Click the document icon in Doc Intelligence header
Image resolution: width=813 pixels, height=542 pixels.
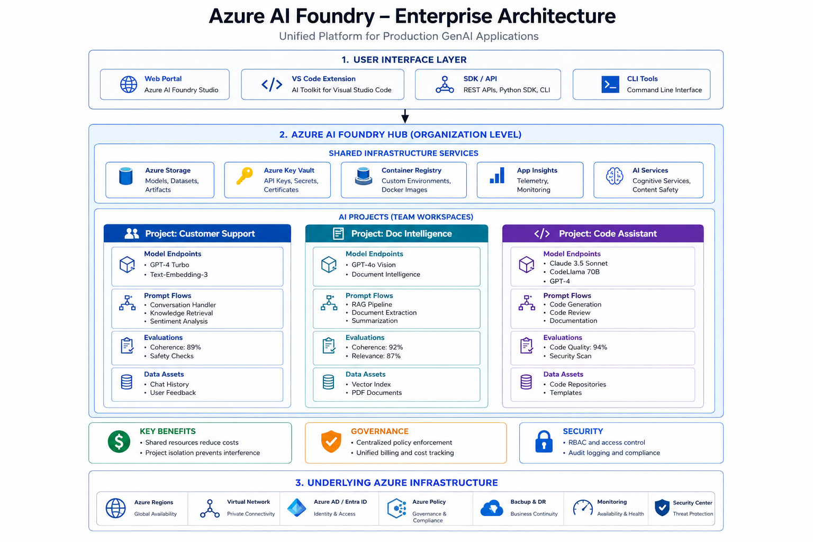(x=338, y=233)
